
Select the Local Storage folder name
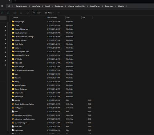(19, 67)
